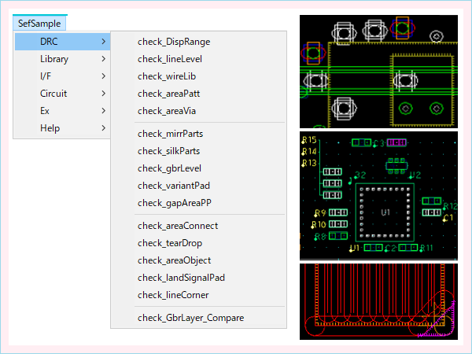Click the top PCB pads preview image

tap(378, 69)
